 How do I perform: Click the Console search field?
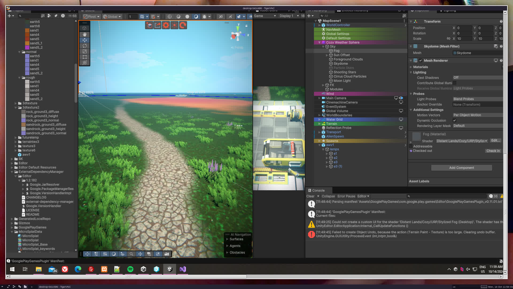coord(448,196)
